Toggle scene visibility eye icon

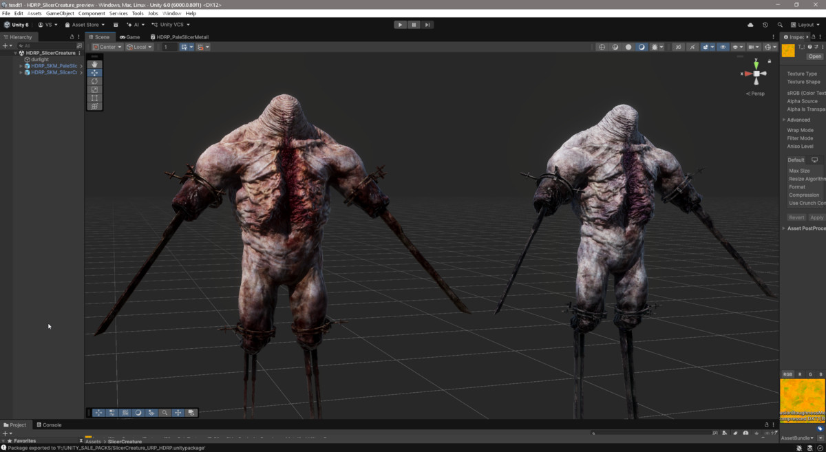[723, 47]
